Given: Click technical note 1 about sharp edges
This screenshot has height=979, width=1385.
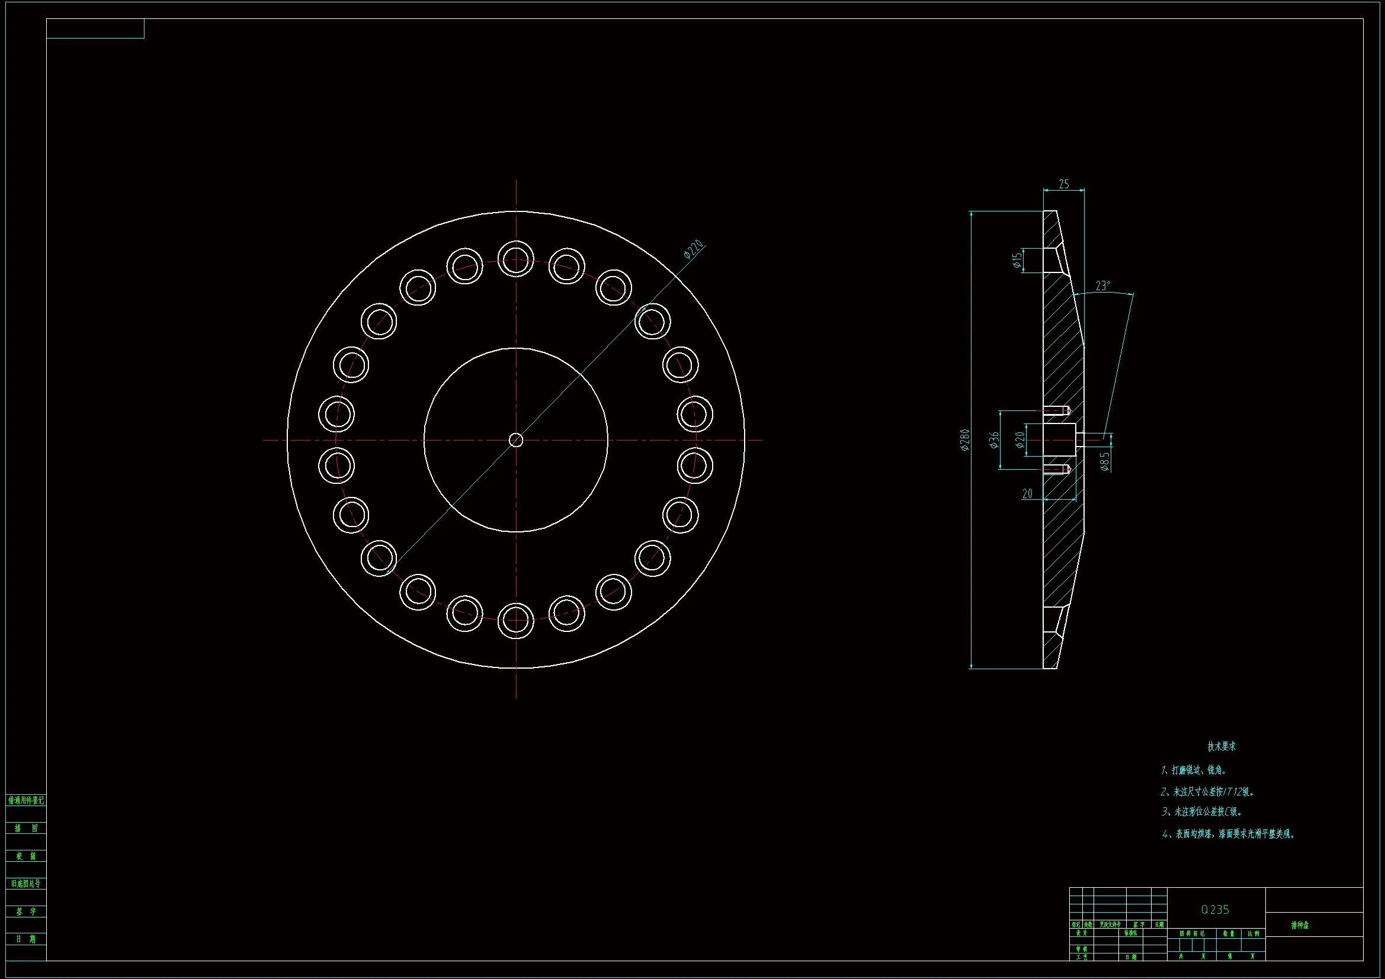Looking at the screenshot, I should (x=1193, y=771).
